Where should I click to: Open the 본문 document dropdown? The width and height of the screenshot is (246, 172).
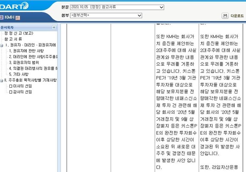117,7
